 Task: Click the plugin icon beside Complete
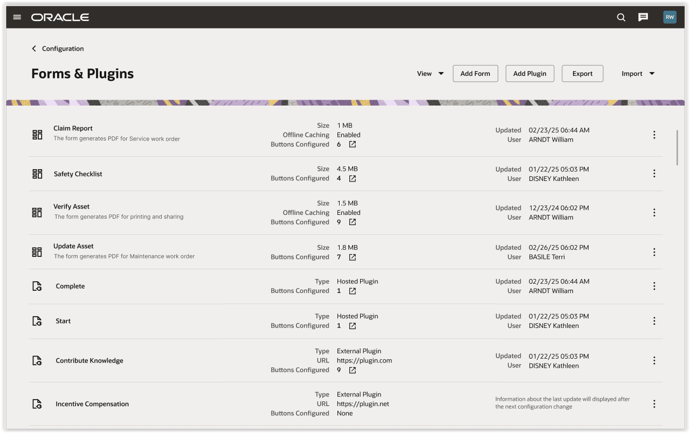pyautogui.click(x=37, y=285)
